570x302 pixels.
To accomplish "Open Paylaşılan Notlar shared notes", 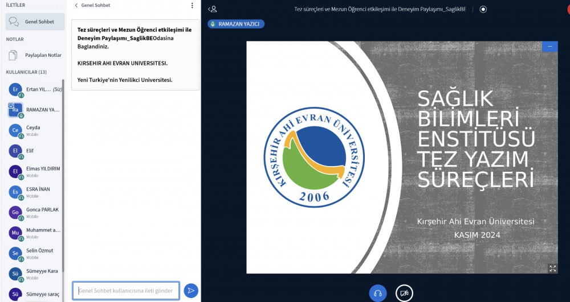I will click(35, 55).
